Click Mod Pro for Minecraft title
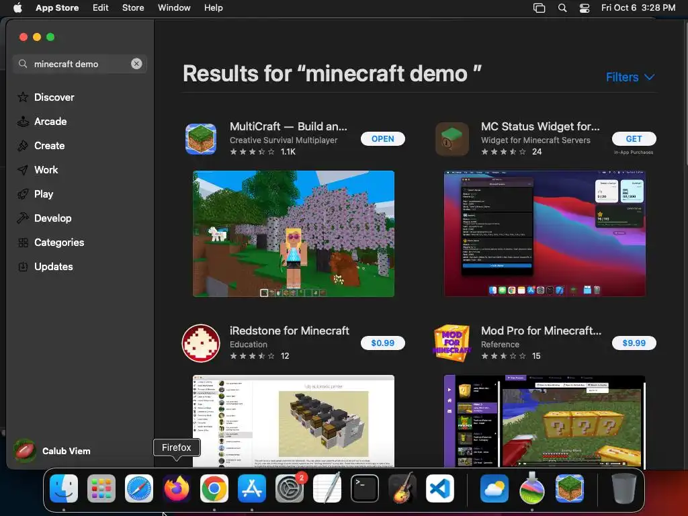Image resolution: width=688 pixels, height=516 pixels. [x=541, y=331]
